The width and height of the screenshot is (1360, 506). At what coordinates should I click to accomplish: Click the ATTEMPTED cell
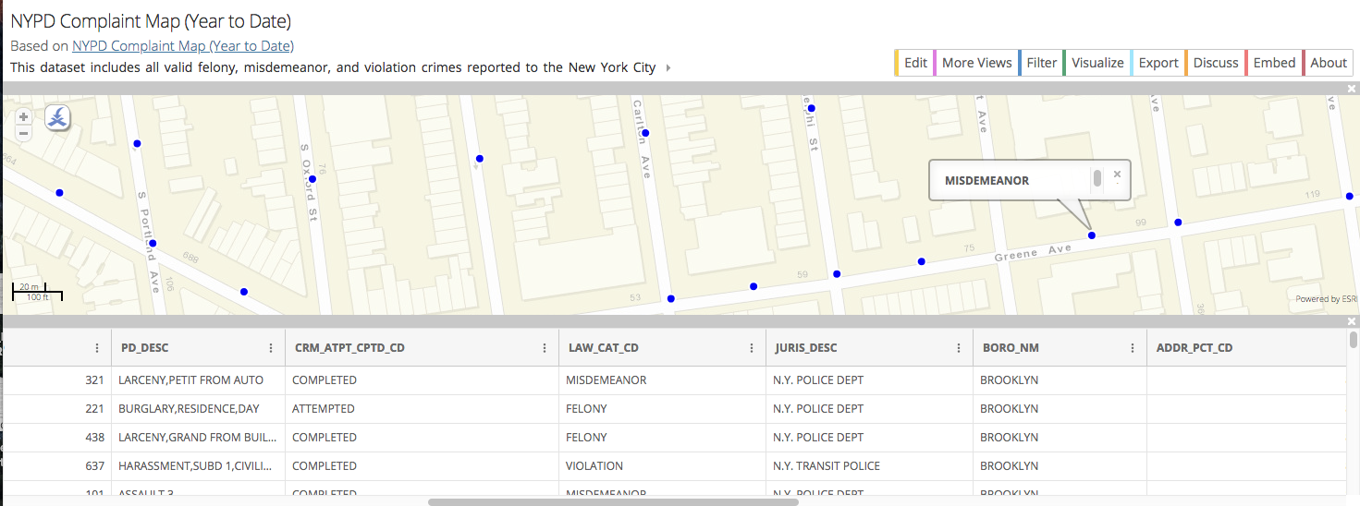coord(422,409)
